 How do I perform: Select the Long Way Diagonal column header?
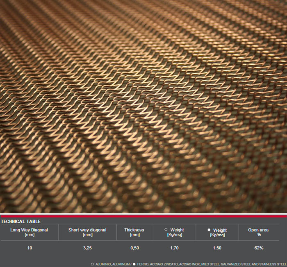pos(29,232)
